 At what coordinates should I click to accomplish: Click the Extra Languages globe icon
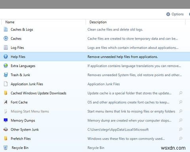tap(6, 65)
